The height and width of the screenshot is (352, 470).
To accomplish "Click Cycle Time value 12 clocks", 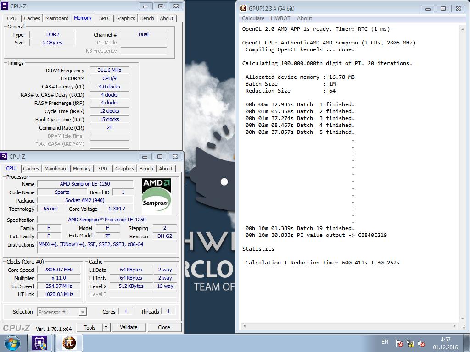I will click(109, 111).
